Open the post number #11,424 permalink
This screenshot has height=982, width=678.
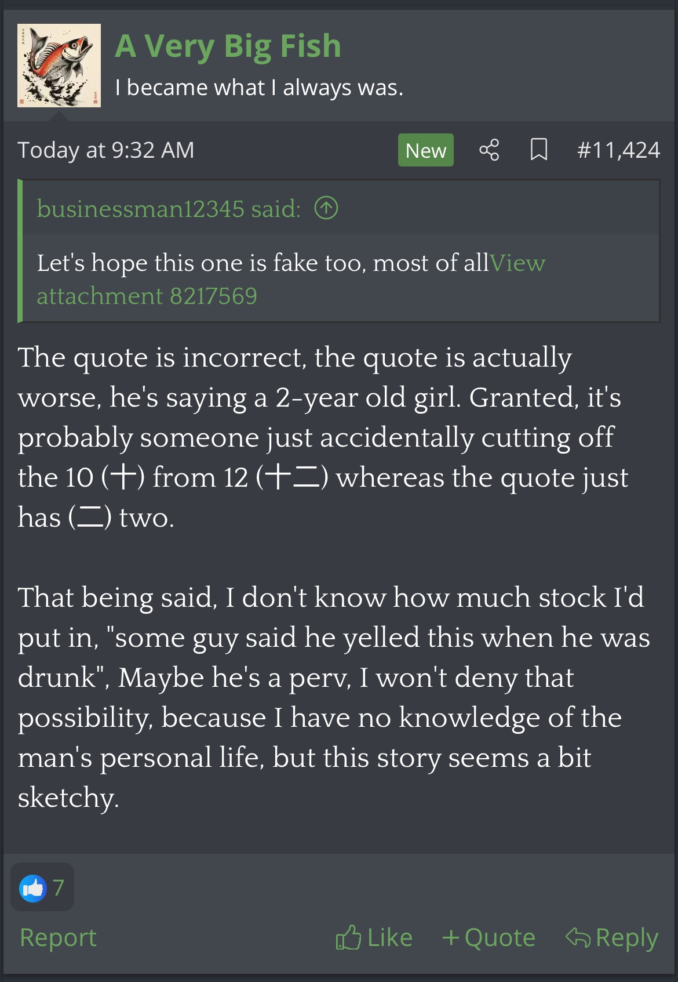618,150
